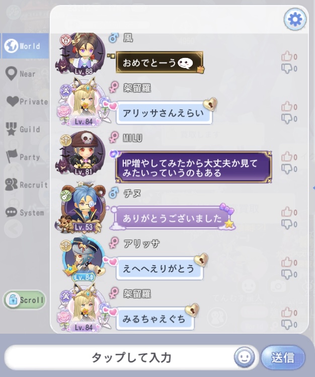Screen dimensions: 315x377
Task: Open the emoji picker smiley icon
Action: pyautogui.click(x=245, y=357)
